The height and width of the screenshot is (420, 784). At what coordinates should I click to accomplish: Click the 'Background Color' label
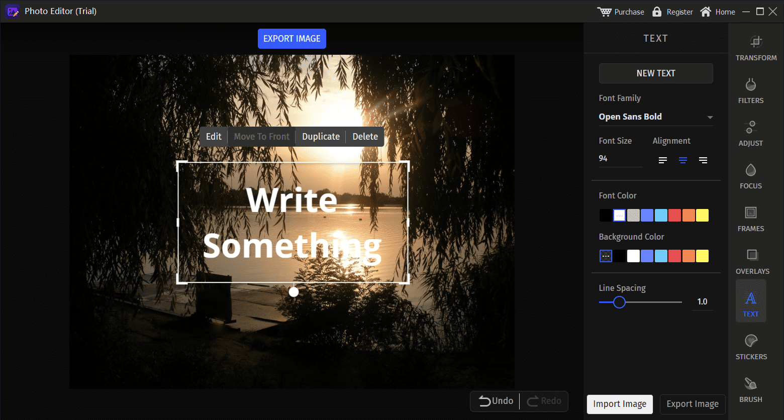click(631, 237)
